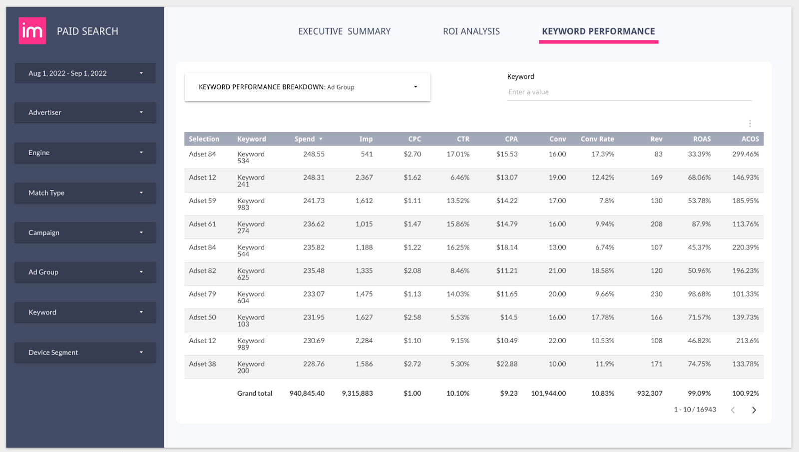Expand the Match Type filter
Screen dimensions: 799x452
pos(84,193)
